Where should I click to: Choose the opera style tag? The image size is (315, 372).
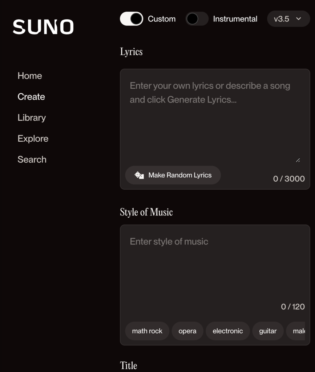187,331
